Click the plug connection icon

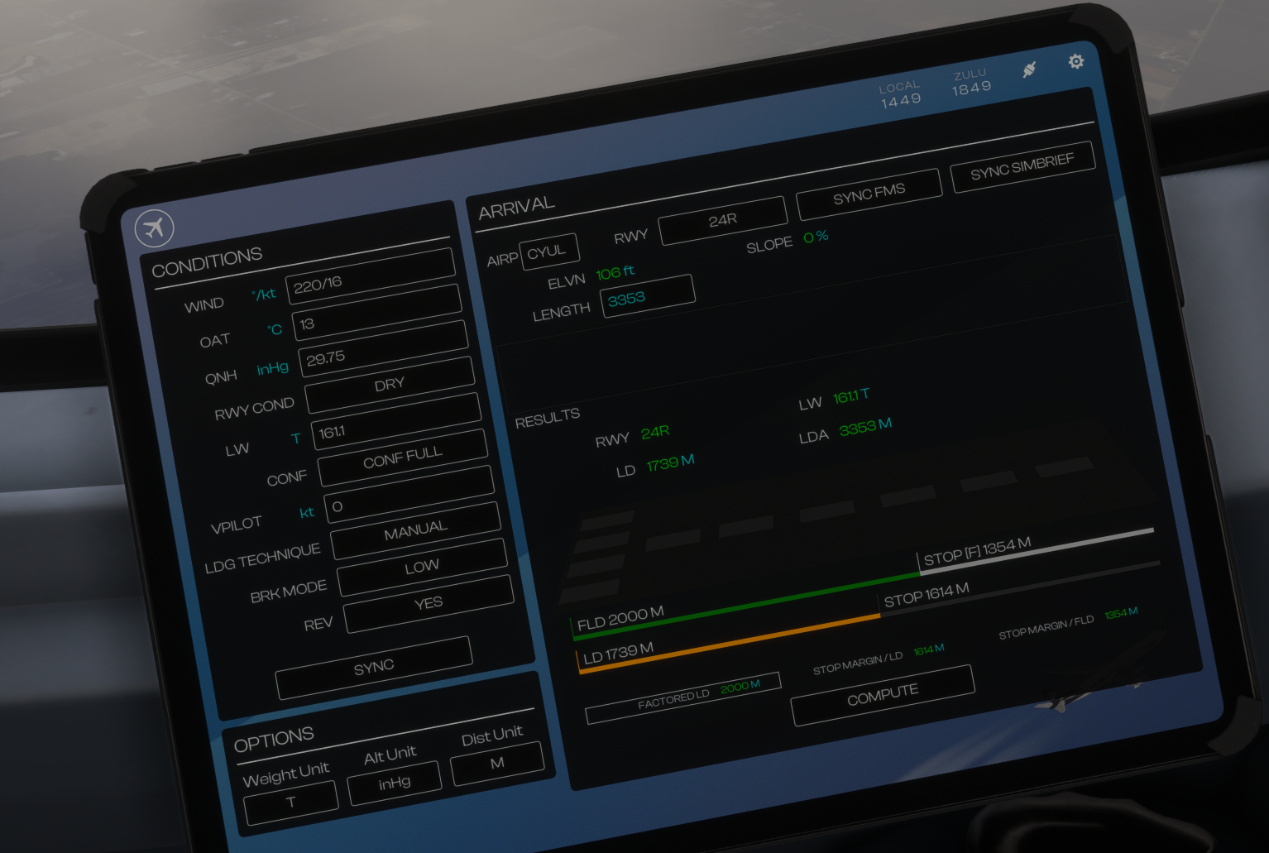[x=1029, y=70]
